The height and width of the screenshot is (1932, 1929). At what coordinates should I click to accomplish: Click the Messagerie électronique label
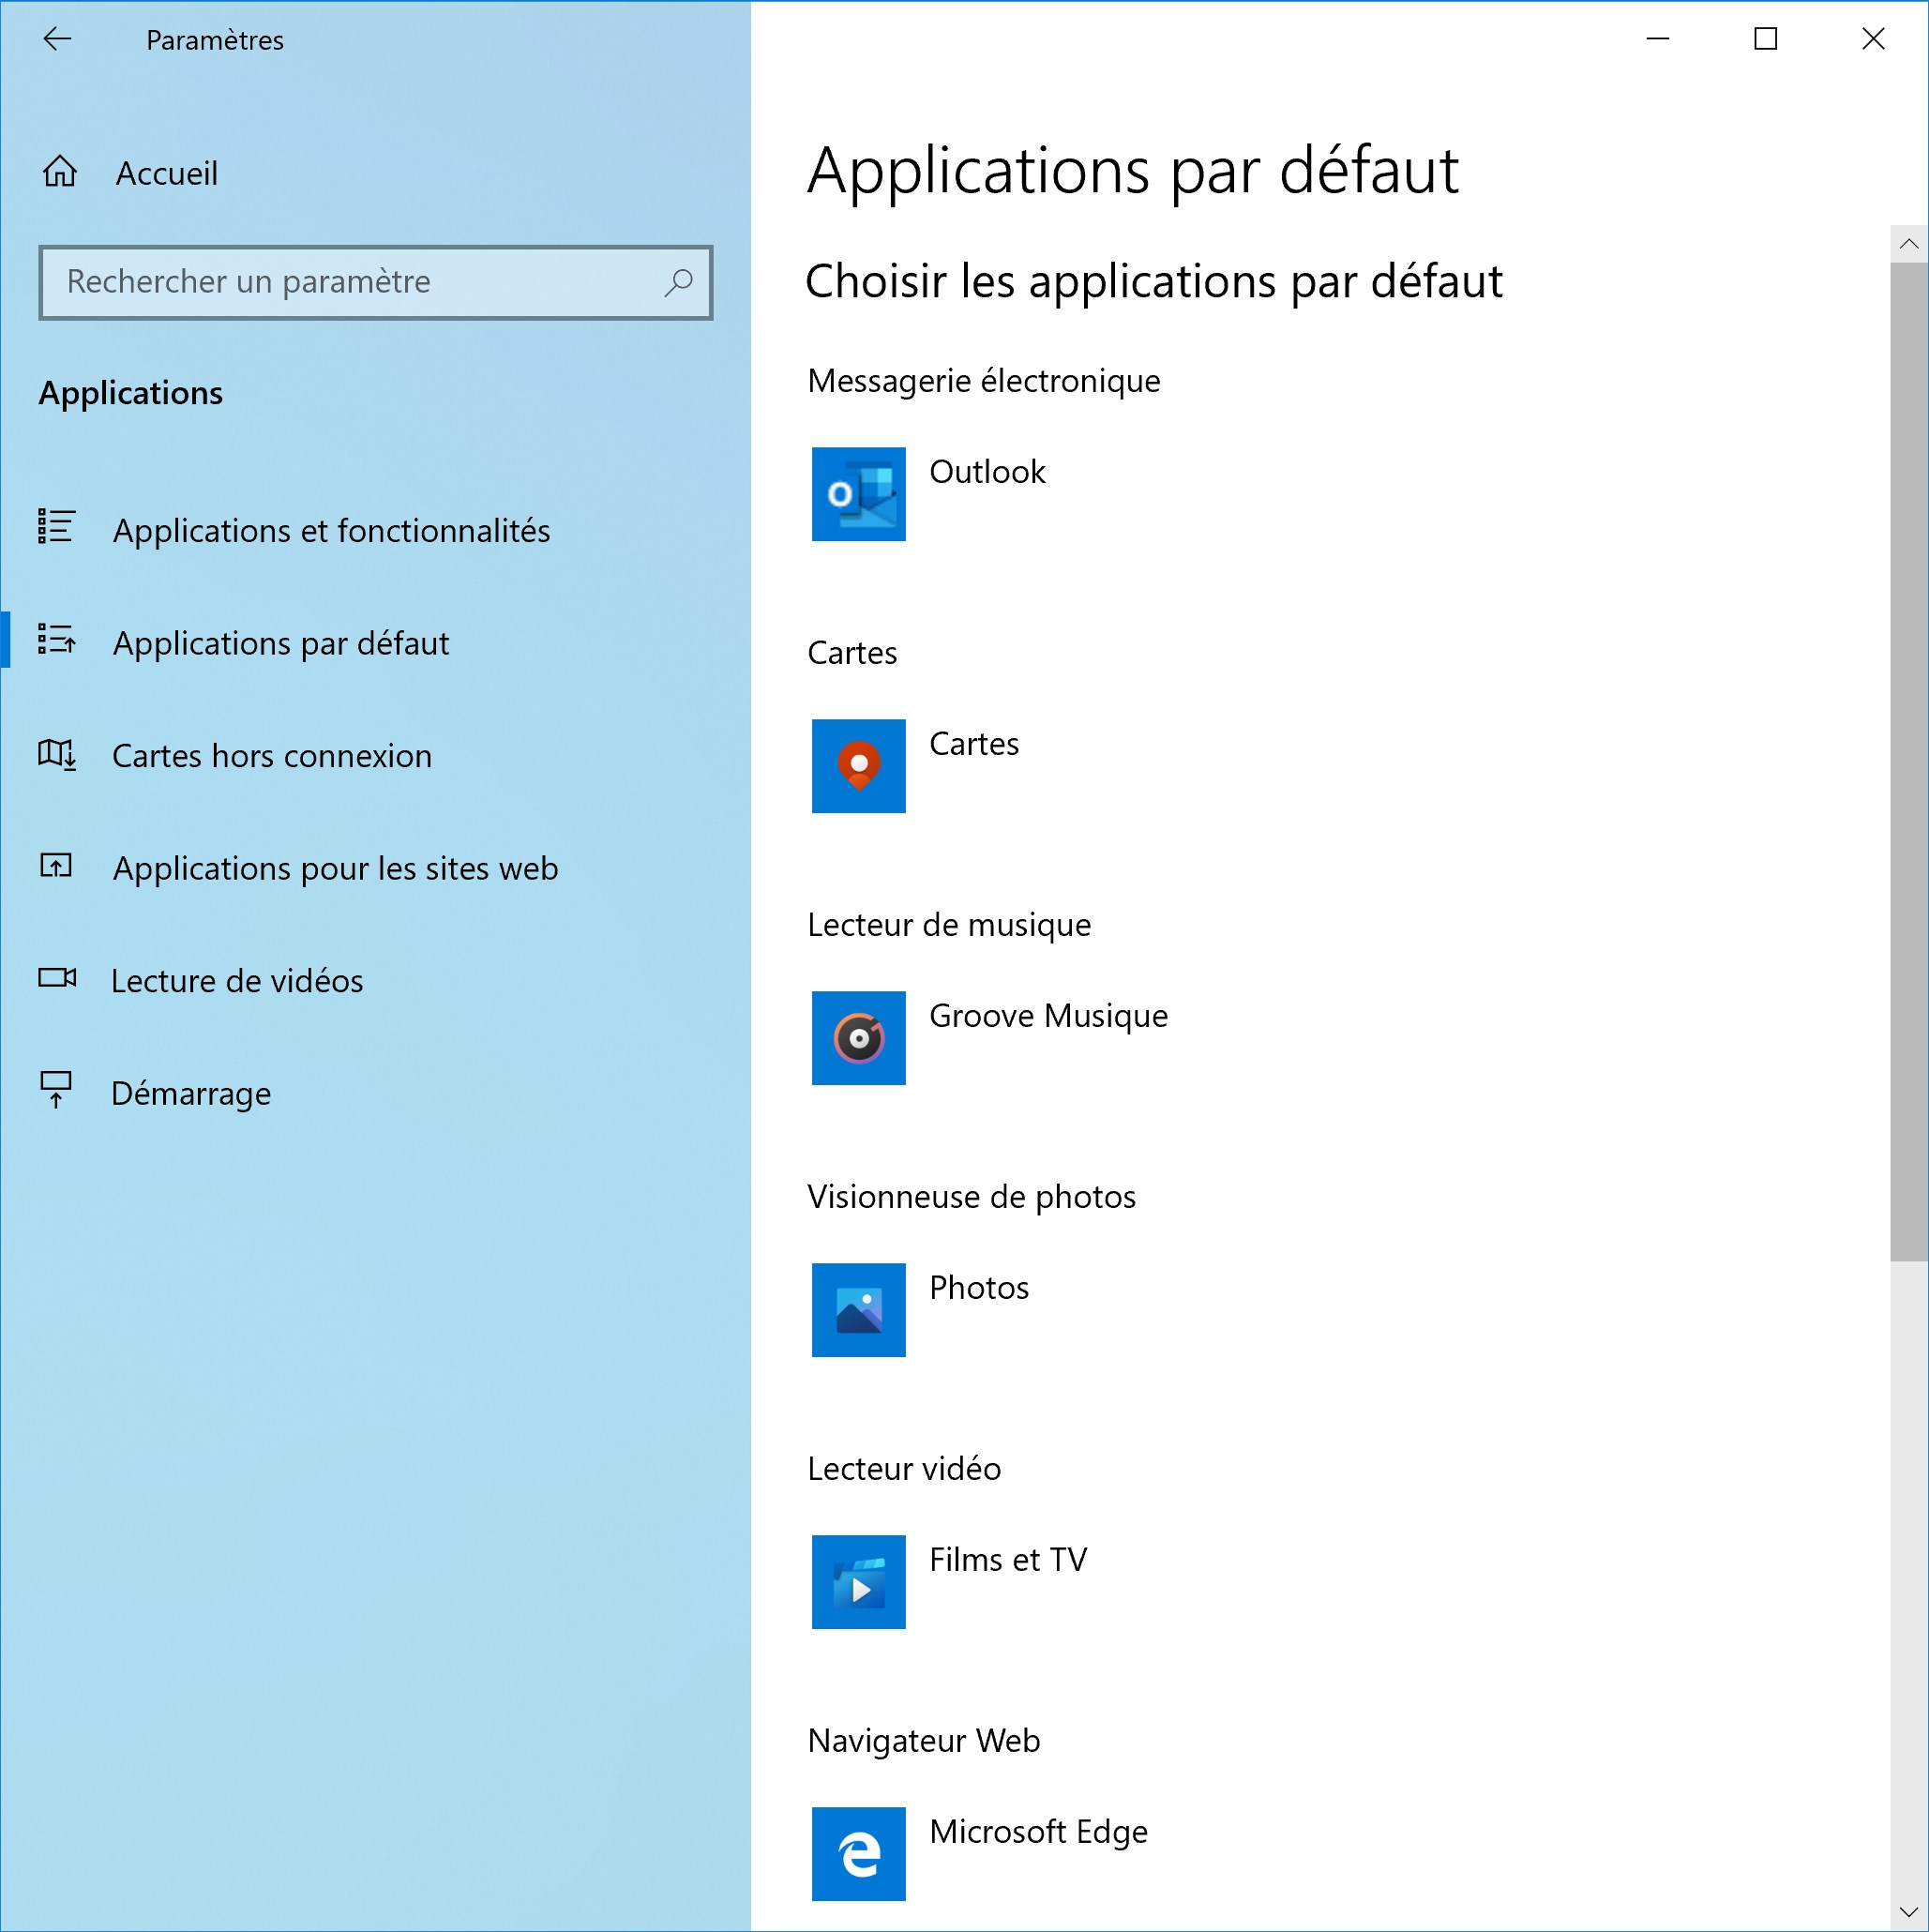point(984,381)
